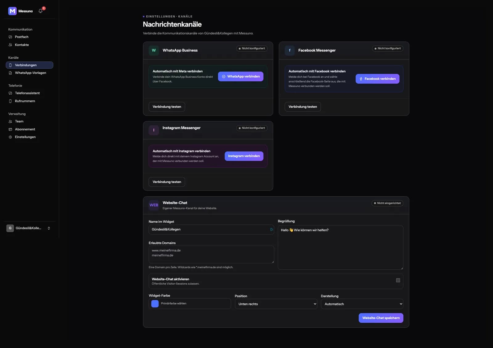Click the WhatsApp-Vorlagen document icon
493x348 pixels.
tap(10, 73)
